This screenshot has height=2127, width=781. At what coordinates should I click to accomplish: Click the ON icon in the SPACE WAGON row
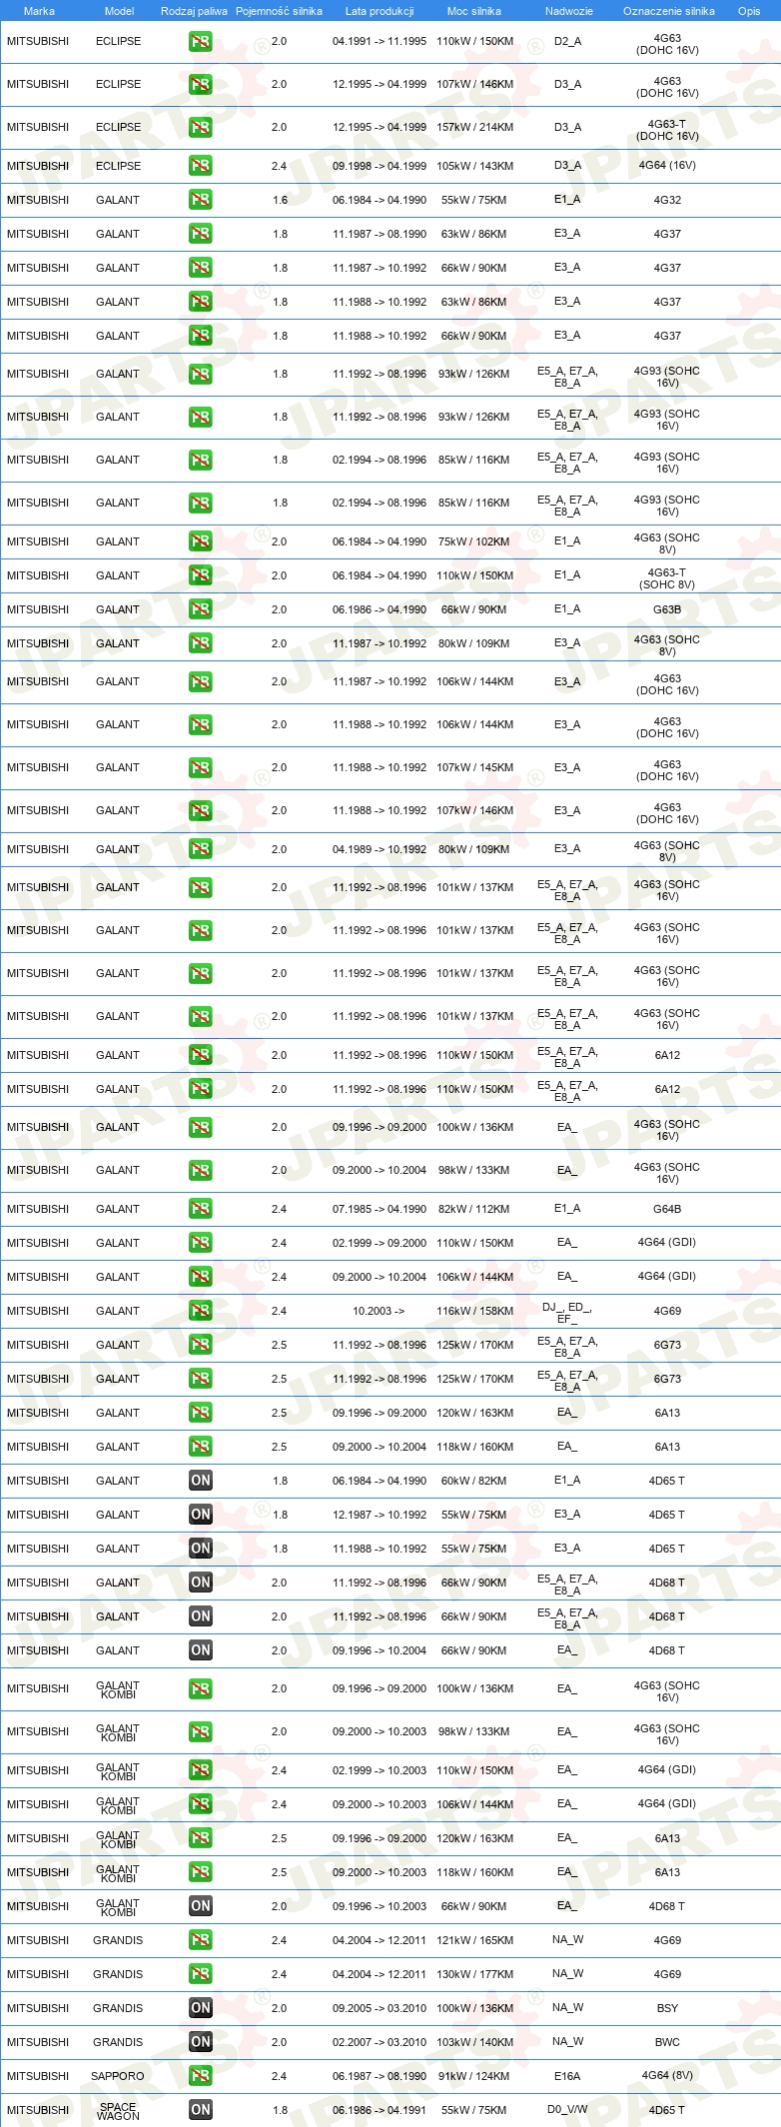point(200,2110)
